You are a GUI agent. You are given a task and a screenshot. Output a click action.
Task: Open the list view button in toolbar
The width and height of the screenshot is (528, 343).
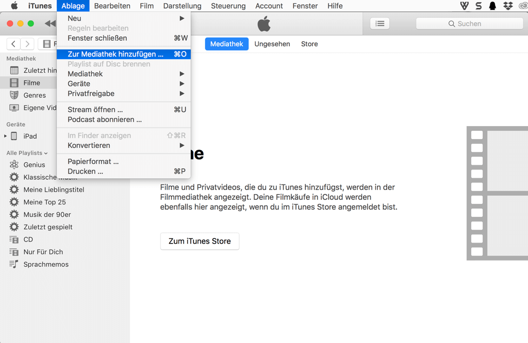tap(380, 24)
